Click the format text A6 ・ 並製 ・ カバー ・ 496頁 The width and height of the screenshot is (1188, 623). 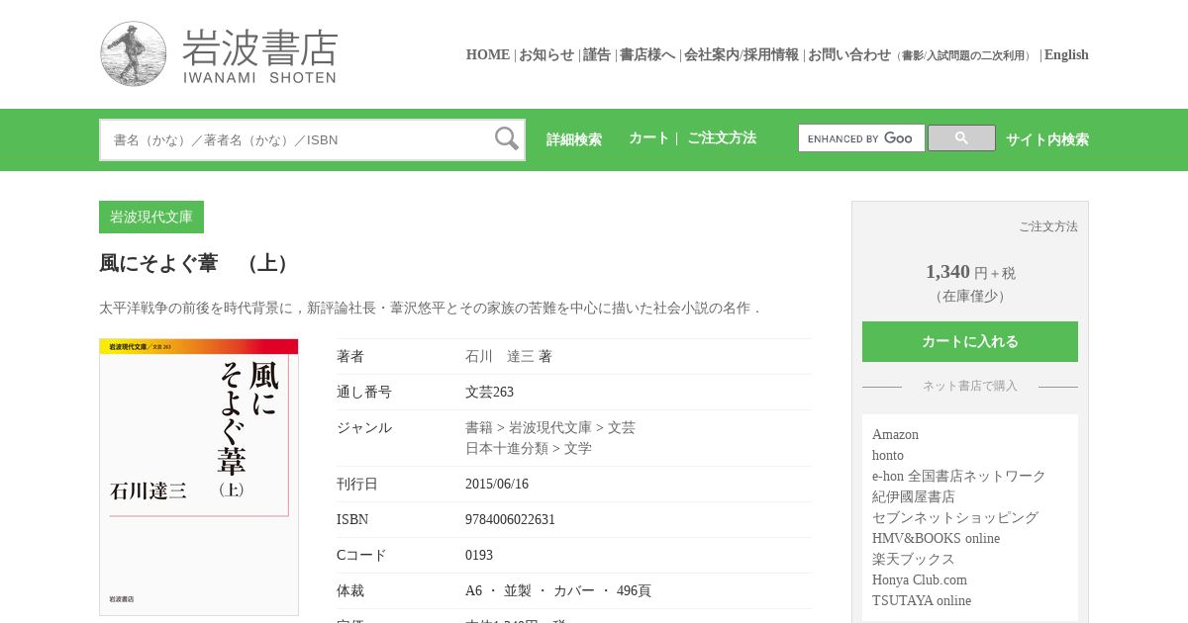(558, 590)
